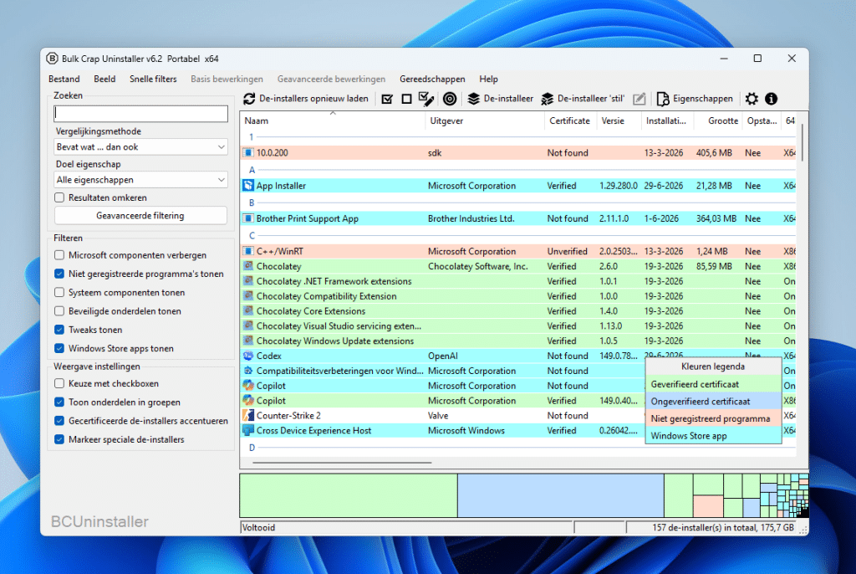Toggle 'Windows Store apps tonen' checkbox

59,348
